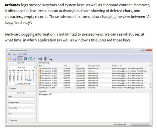
Task: Open the Web log globe icon
Action: pos(25,59)
